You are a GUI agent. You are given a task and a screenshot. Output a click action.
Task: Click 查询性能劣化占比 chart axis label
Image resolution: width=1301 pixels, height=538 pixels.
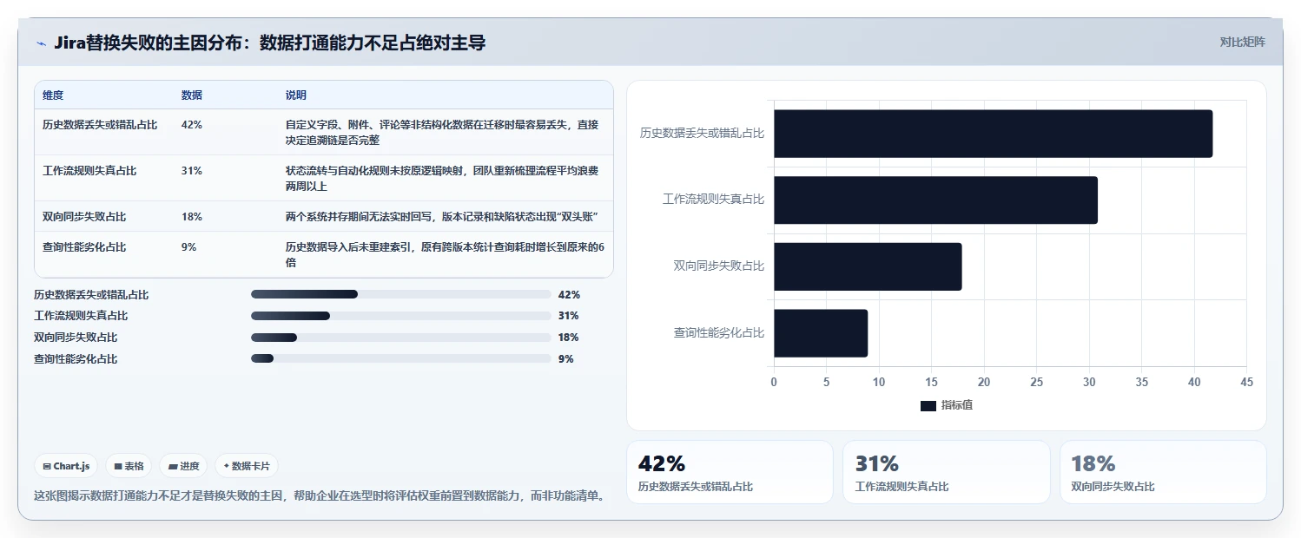[x=719, y=333]
